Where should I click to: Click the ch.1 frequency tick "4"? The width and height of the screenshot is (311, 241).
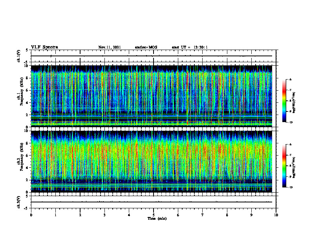[27, 103]
